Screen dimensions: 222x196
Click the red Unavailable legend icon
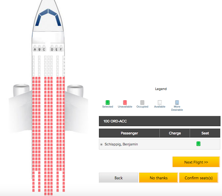[125, 102]
